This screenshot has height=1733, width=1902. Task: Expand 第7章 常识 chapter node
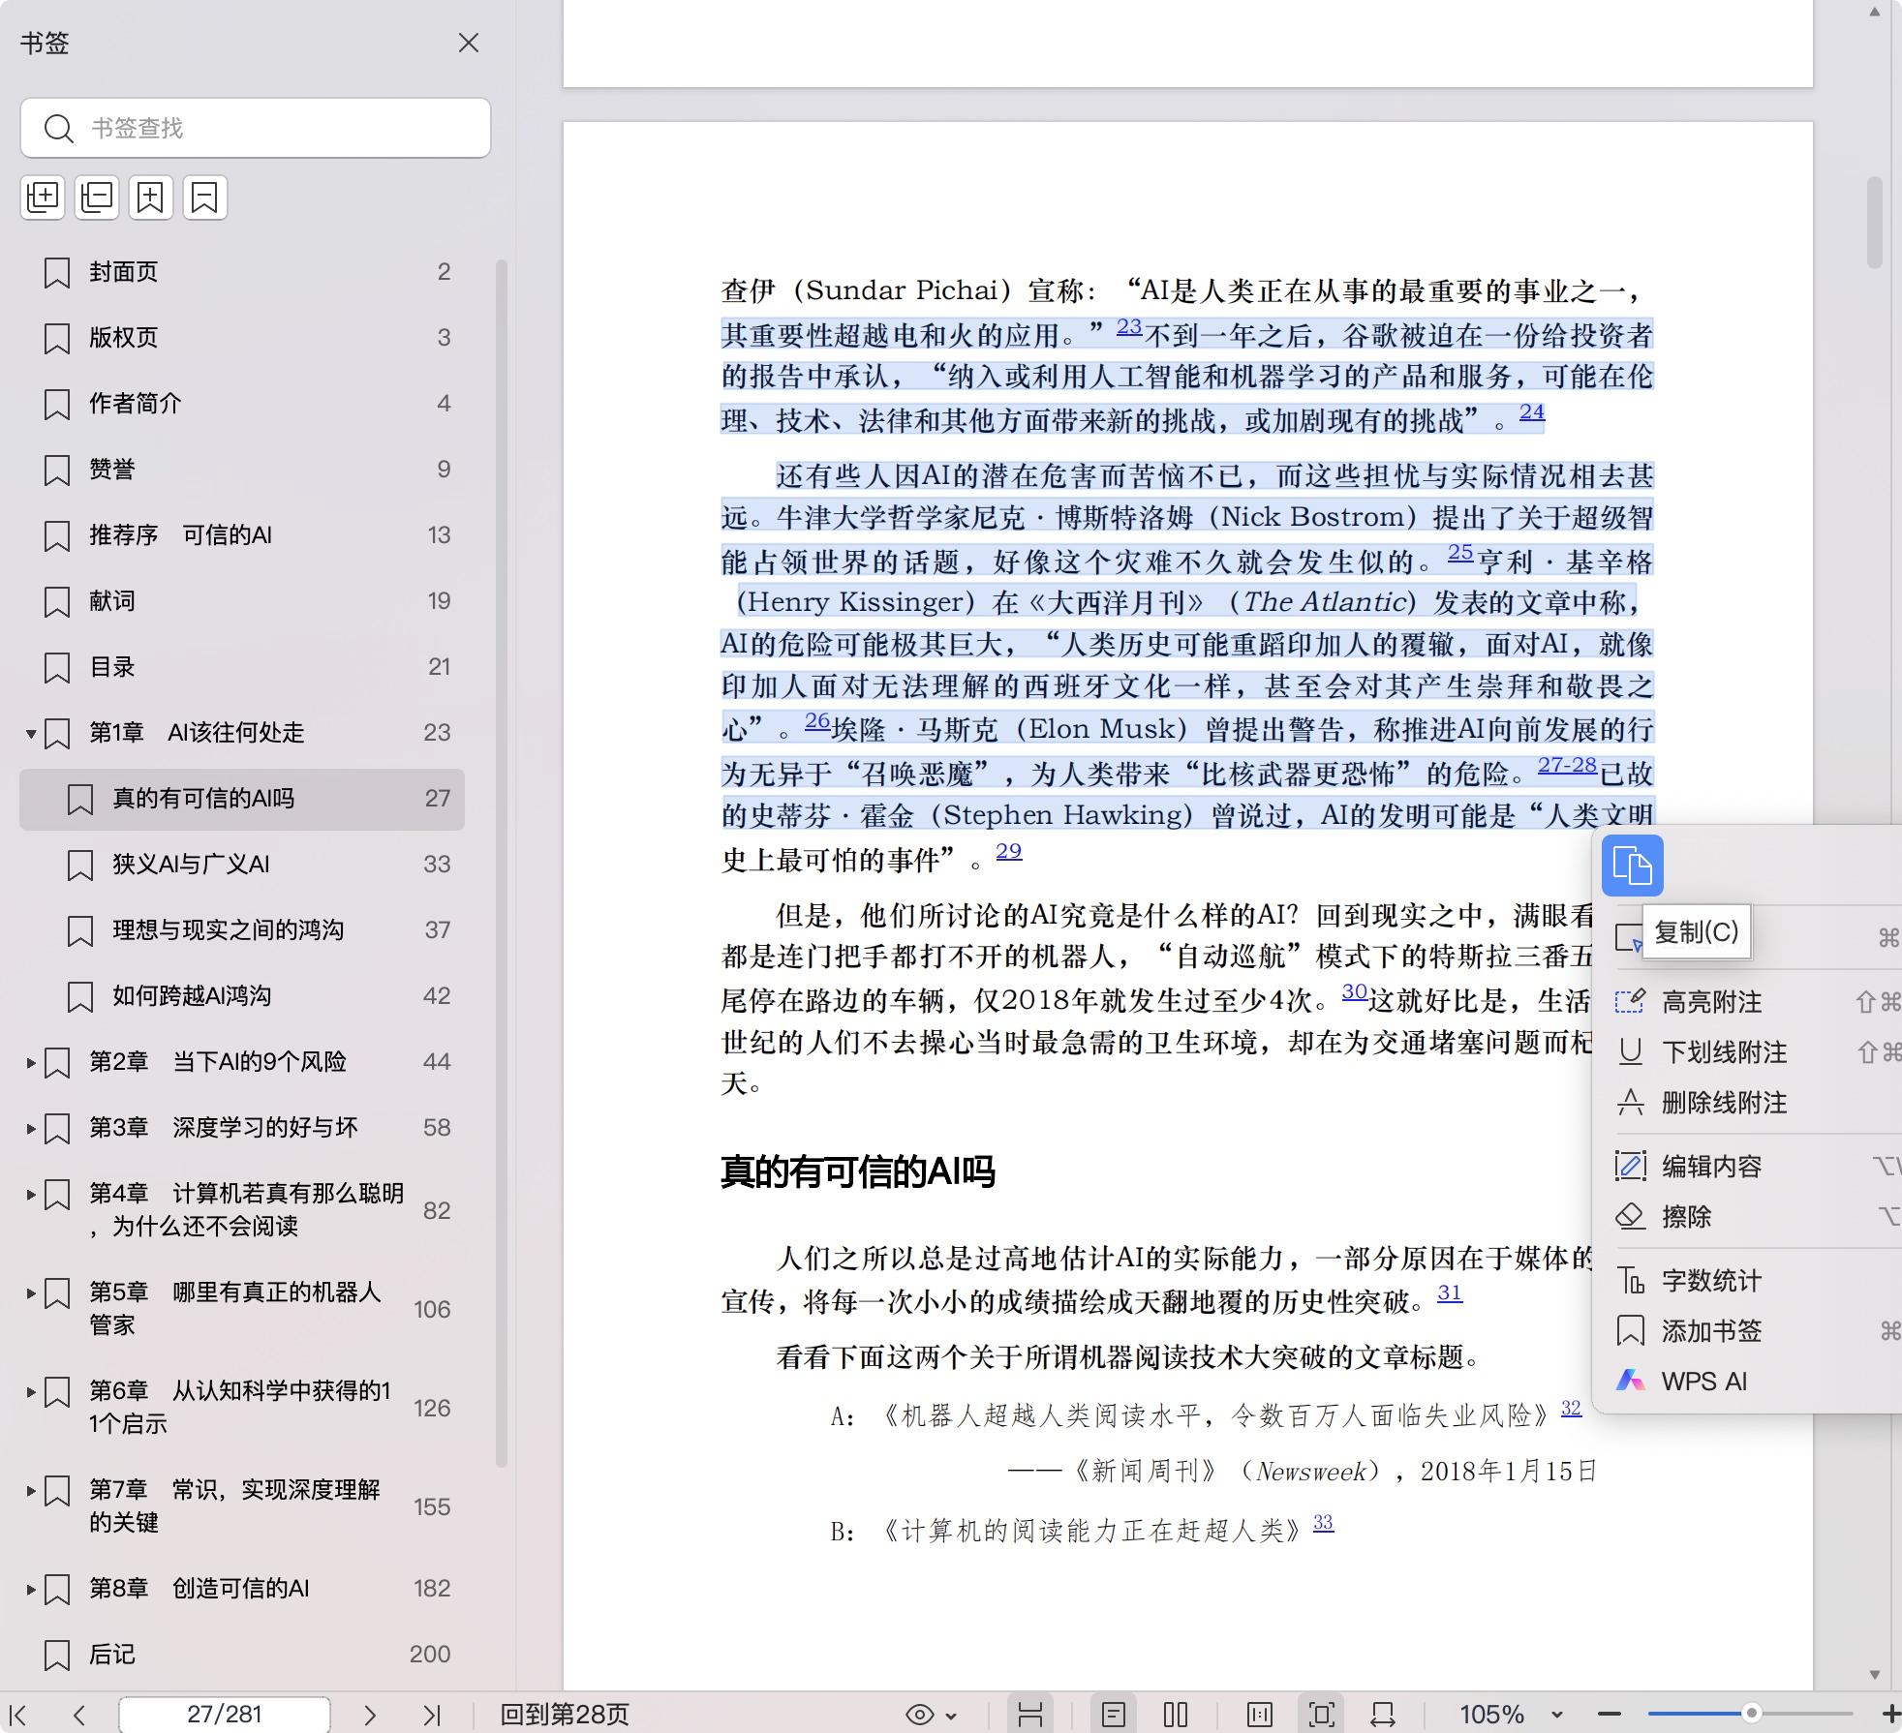pyautogui.click(x=31, y=1491)
